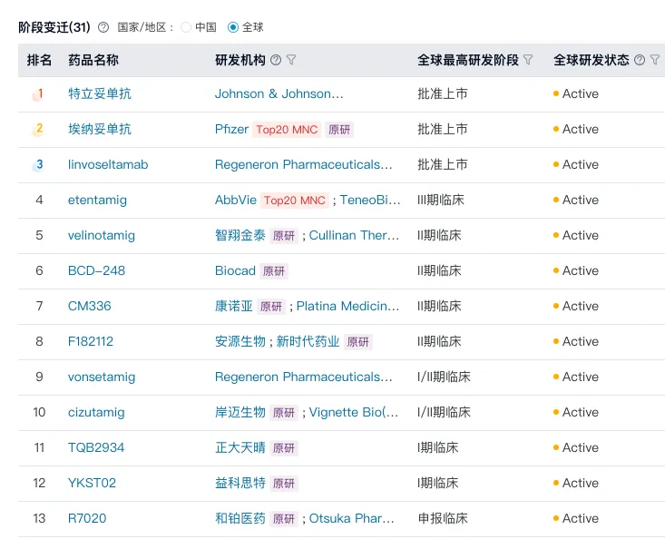This screenshot has height=539, width=665.
Task: Open drug page for 特立妥单抗
Action: click(x=100, y=93)
